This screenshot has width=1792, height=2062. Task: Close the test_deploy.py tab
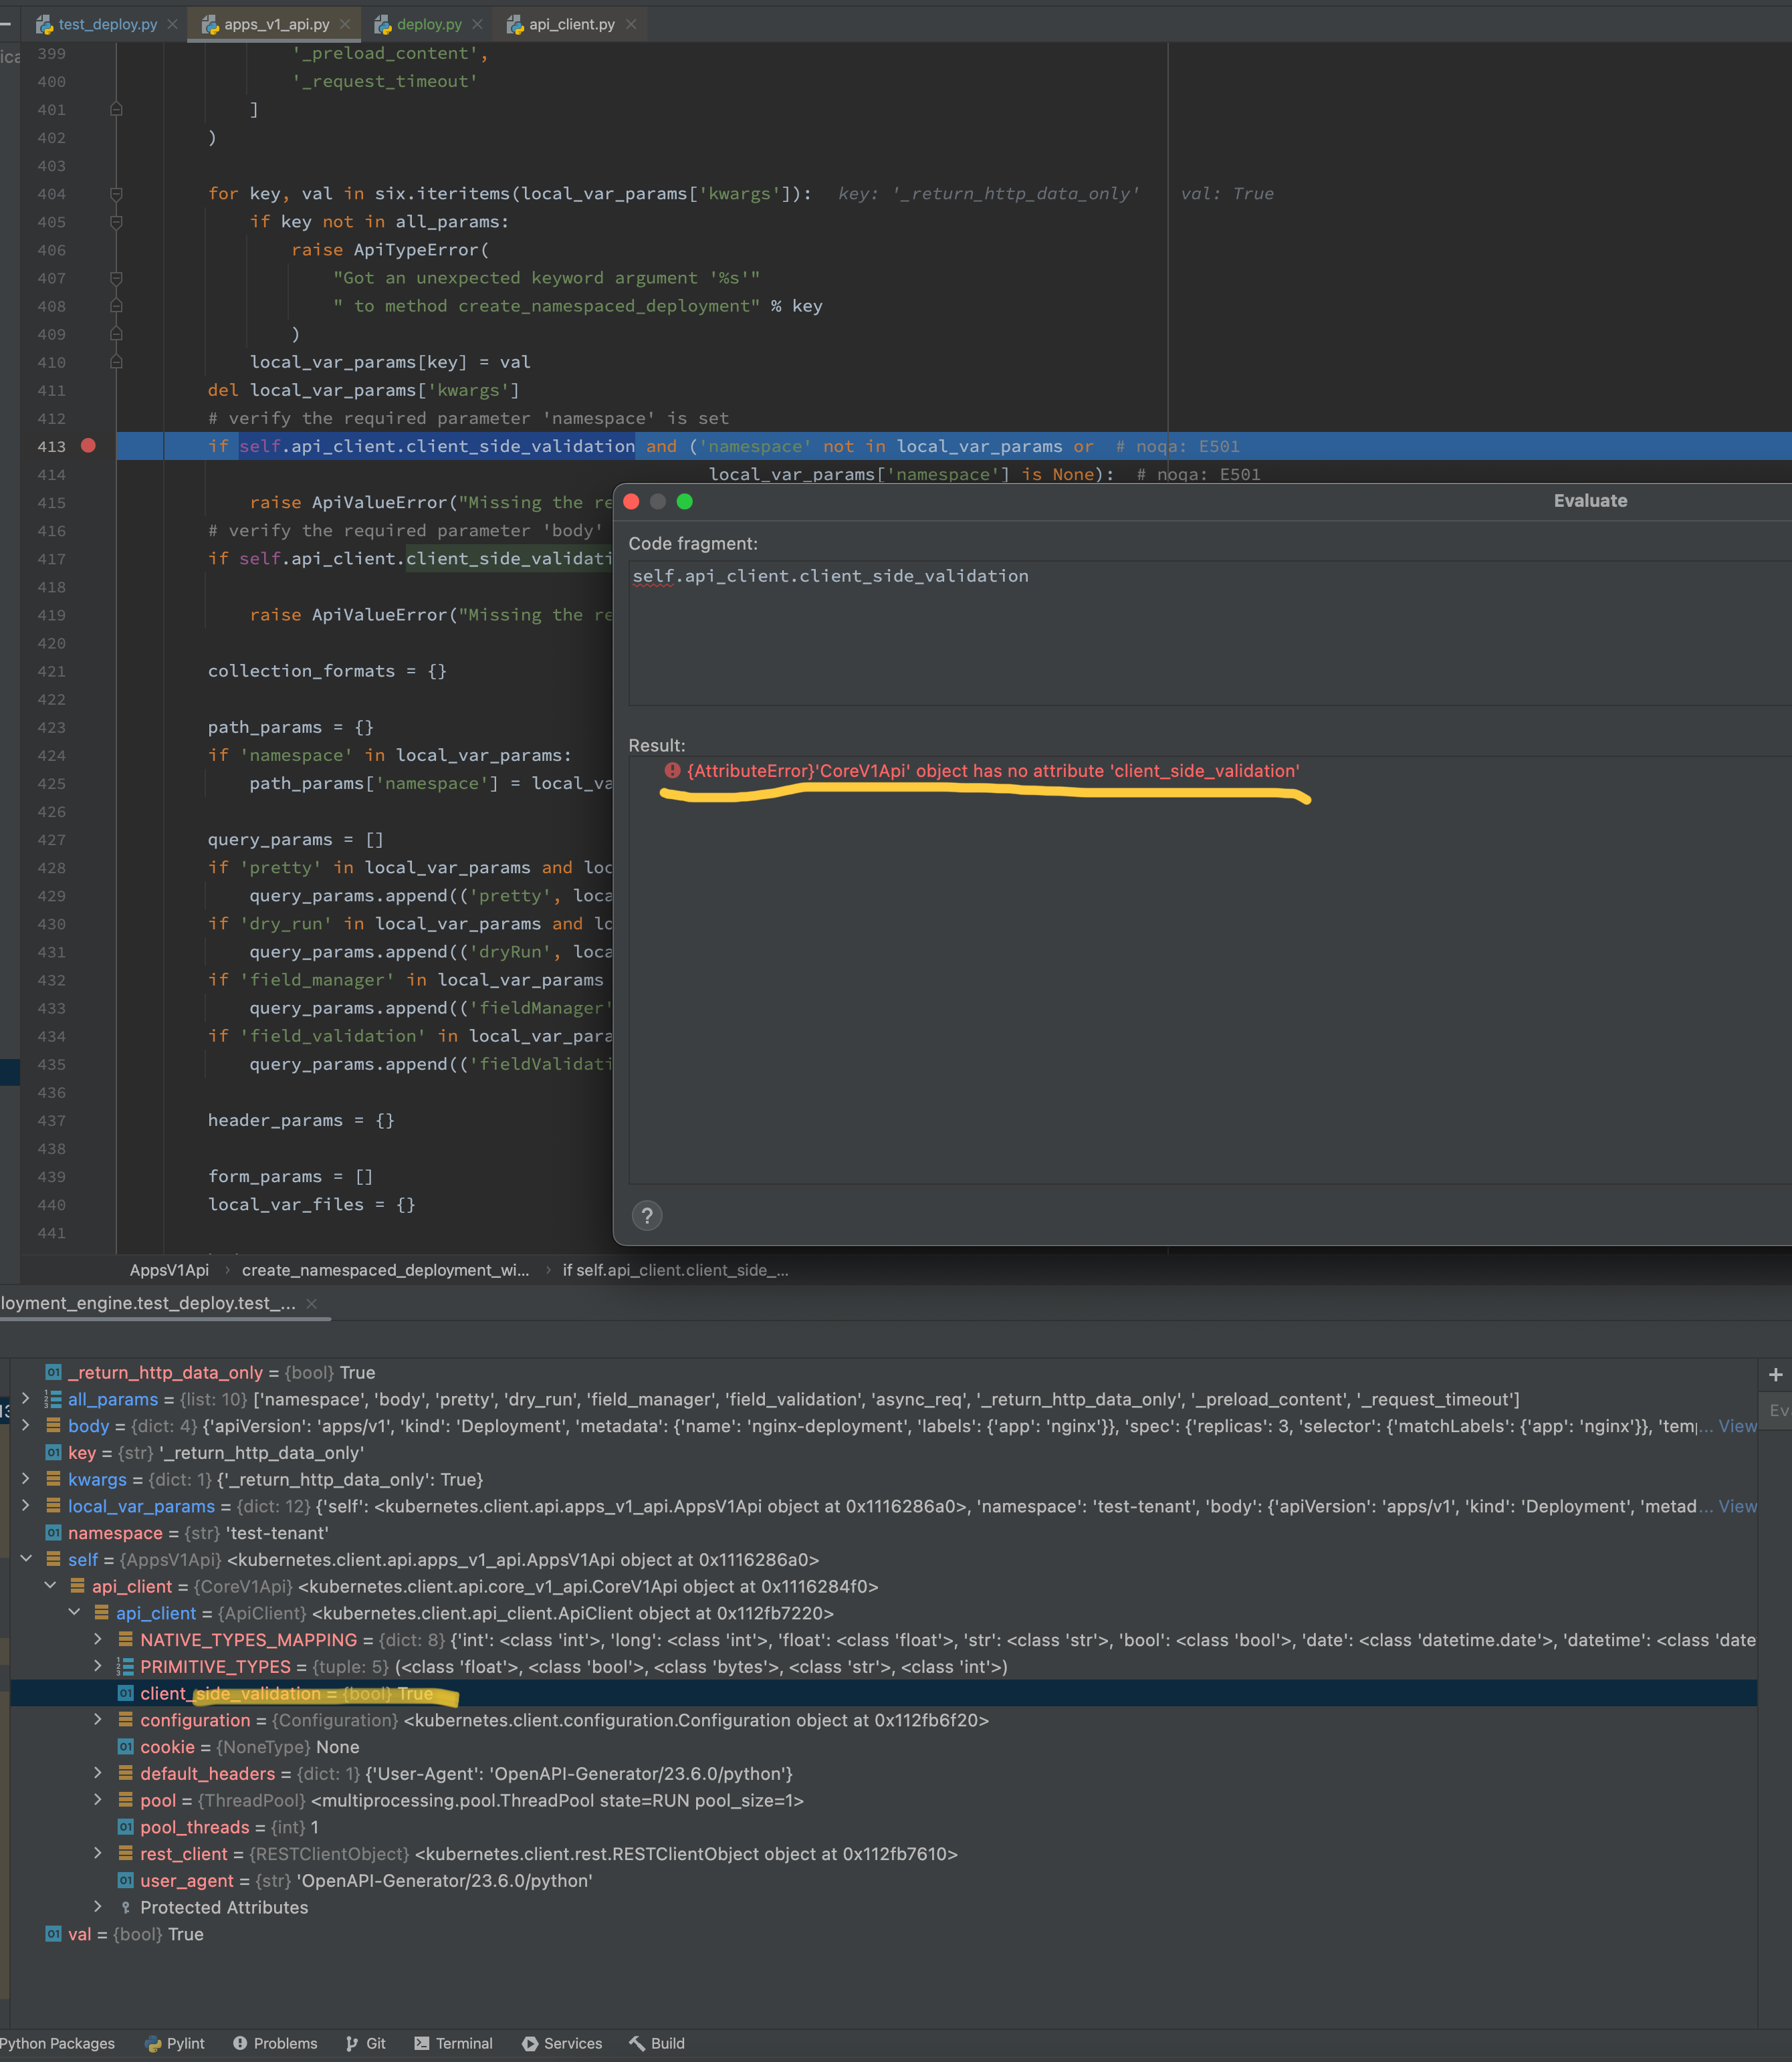(172, 24)
